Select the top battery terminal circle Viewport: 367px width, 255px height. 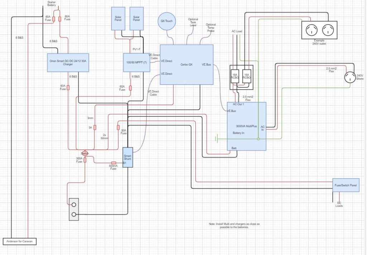74,205
